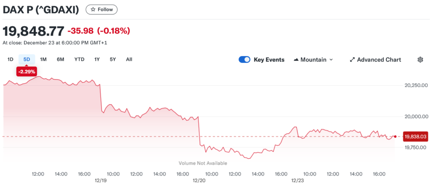The width and height of the screenshot is (432, 192).
Task: Click the 12/20 date label
Action: [x=198, y=181]
